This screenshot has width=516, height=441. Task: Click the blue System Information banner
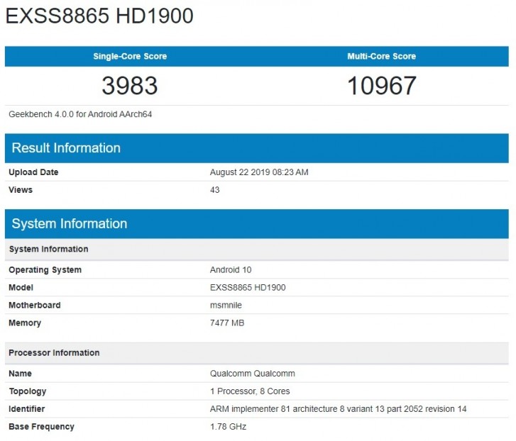70,224
